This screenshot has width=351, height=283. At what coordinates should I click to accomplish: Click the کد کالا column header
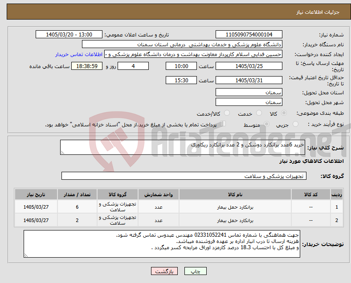click(x=311, y=194)
